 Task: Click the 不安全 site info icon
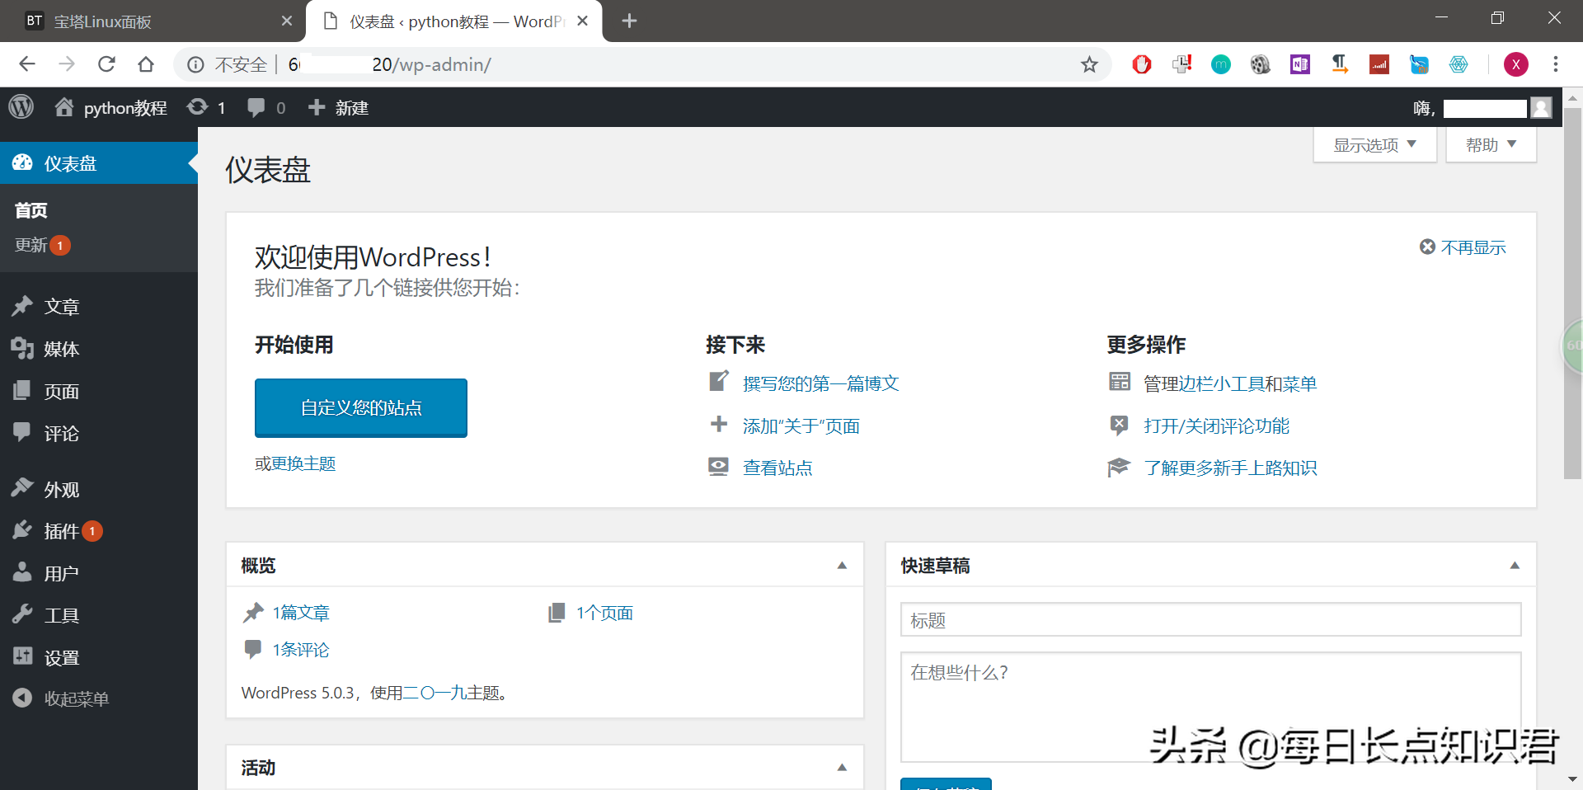pyautogui.click(x=195, y=64)
